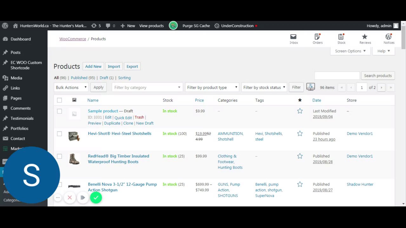Screen dimensions: 406x228
Task: Sort by featured star column header
Action: pyautogui.click(x=300, y=100)
